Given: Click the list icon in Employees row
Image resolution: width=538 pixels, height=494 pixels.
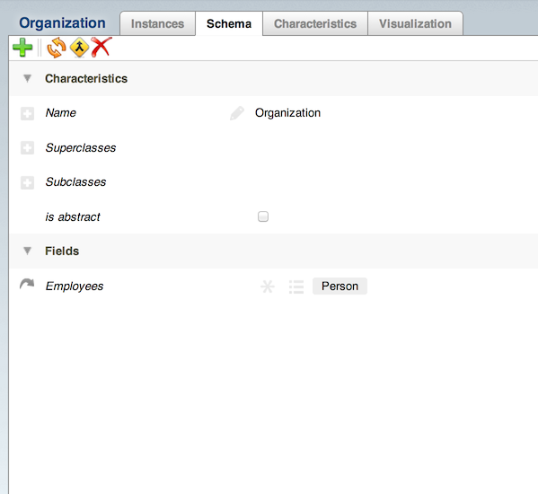Looking at the screenshot, I should [296, 287].
